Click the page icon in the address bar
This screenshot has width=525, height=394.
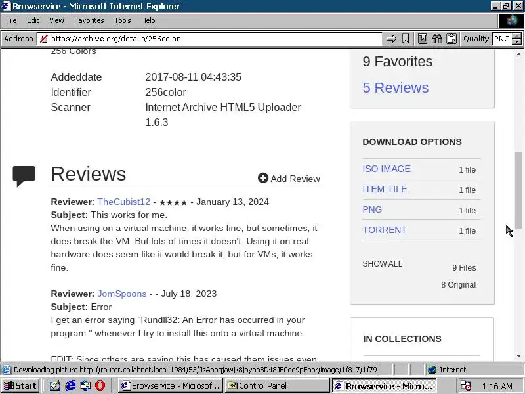(43, 39)
